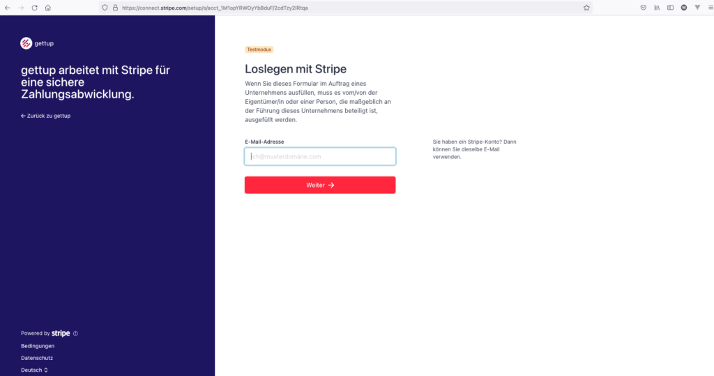Image resolution: width=714 pixels, height=376 pixels.
Task: Click the E-Mail-Adresse input field
Action: (320, 156)
